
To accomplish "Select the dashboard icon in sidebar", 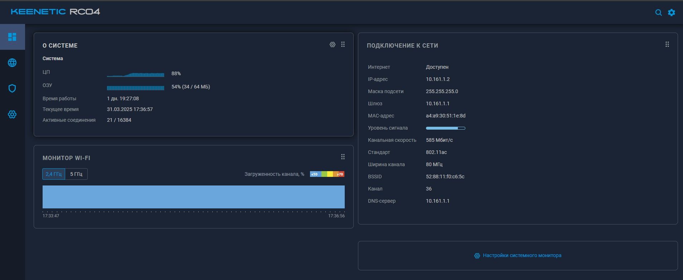I will [12, 37].
